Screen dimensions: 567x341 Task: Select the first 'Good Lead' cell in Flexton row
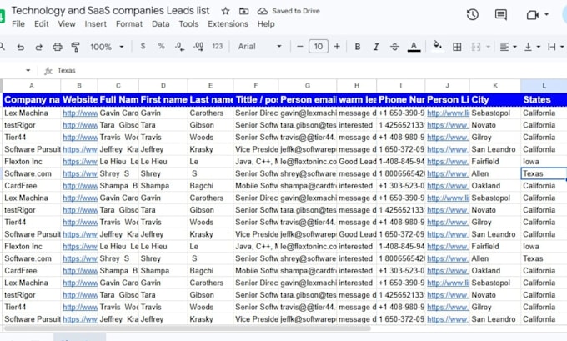tap(357, 162)
